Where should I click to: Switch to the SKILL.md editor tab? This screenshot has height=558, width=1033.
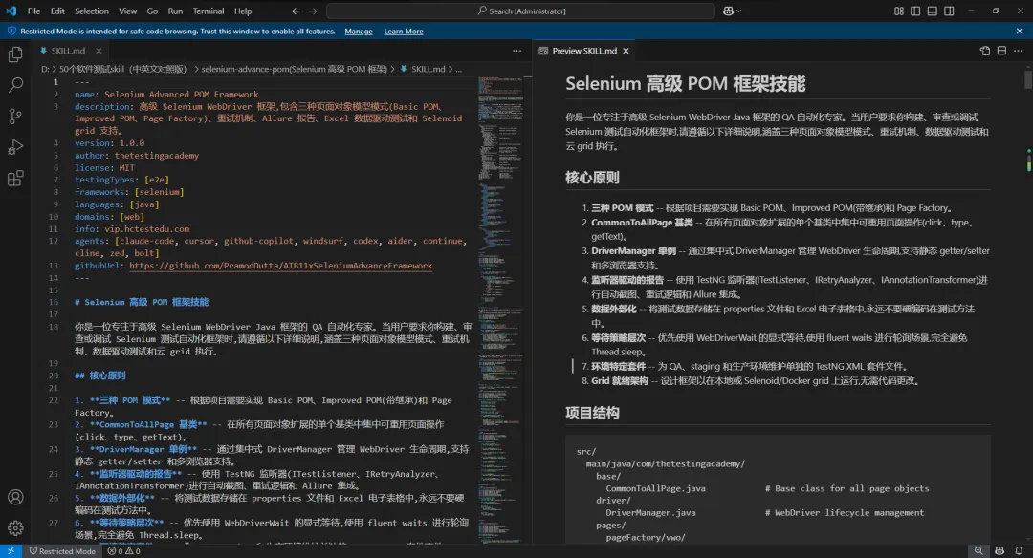[x=68, y=51]
